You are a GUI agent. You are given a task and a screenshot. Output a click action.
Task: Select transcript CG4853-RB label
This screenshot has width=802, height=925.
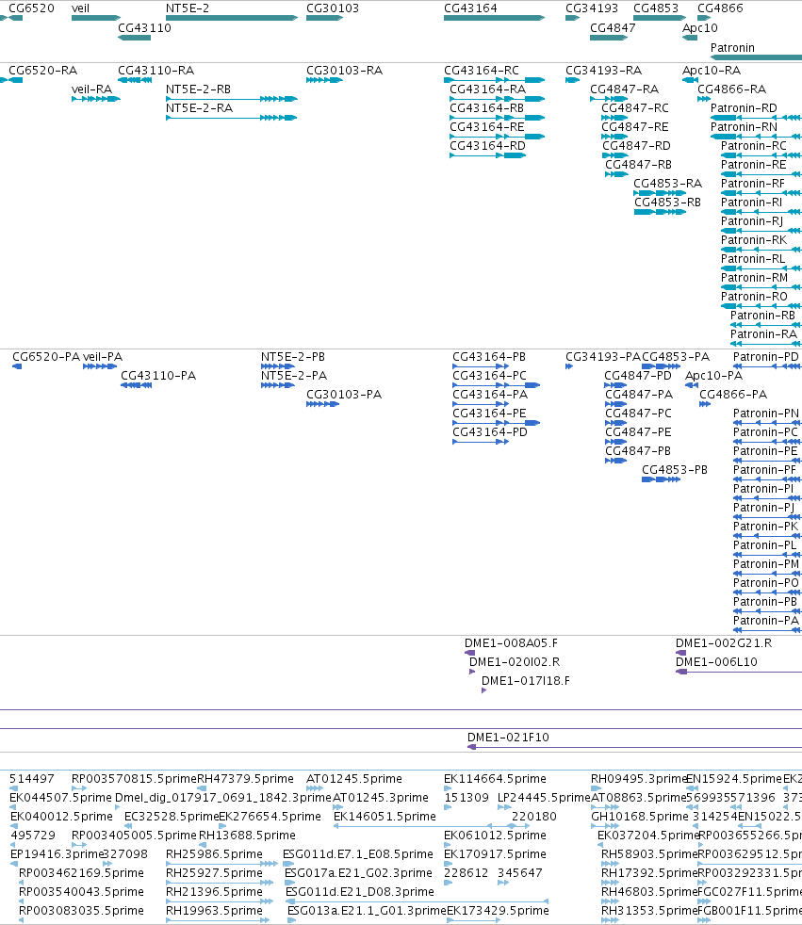667,203
